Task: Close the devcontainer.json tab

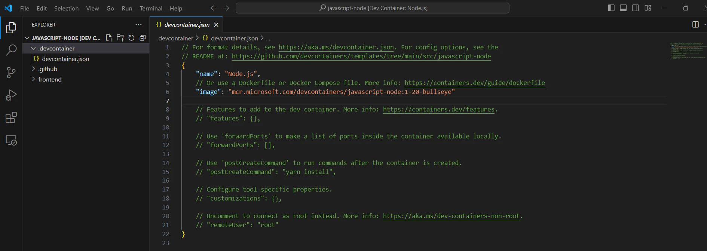Action: [x=216, y=25]
